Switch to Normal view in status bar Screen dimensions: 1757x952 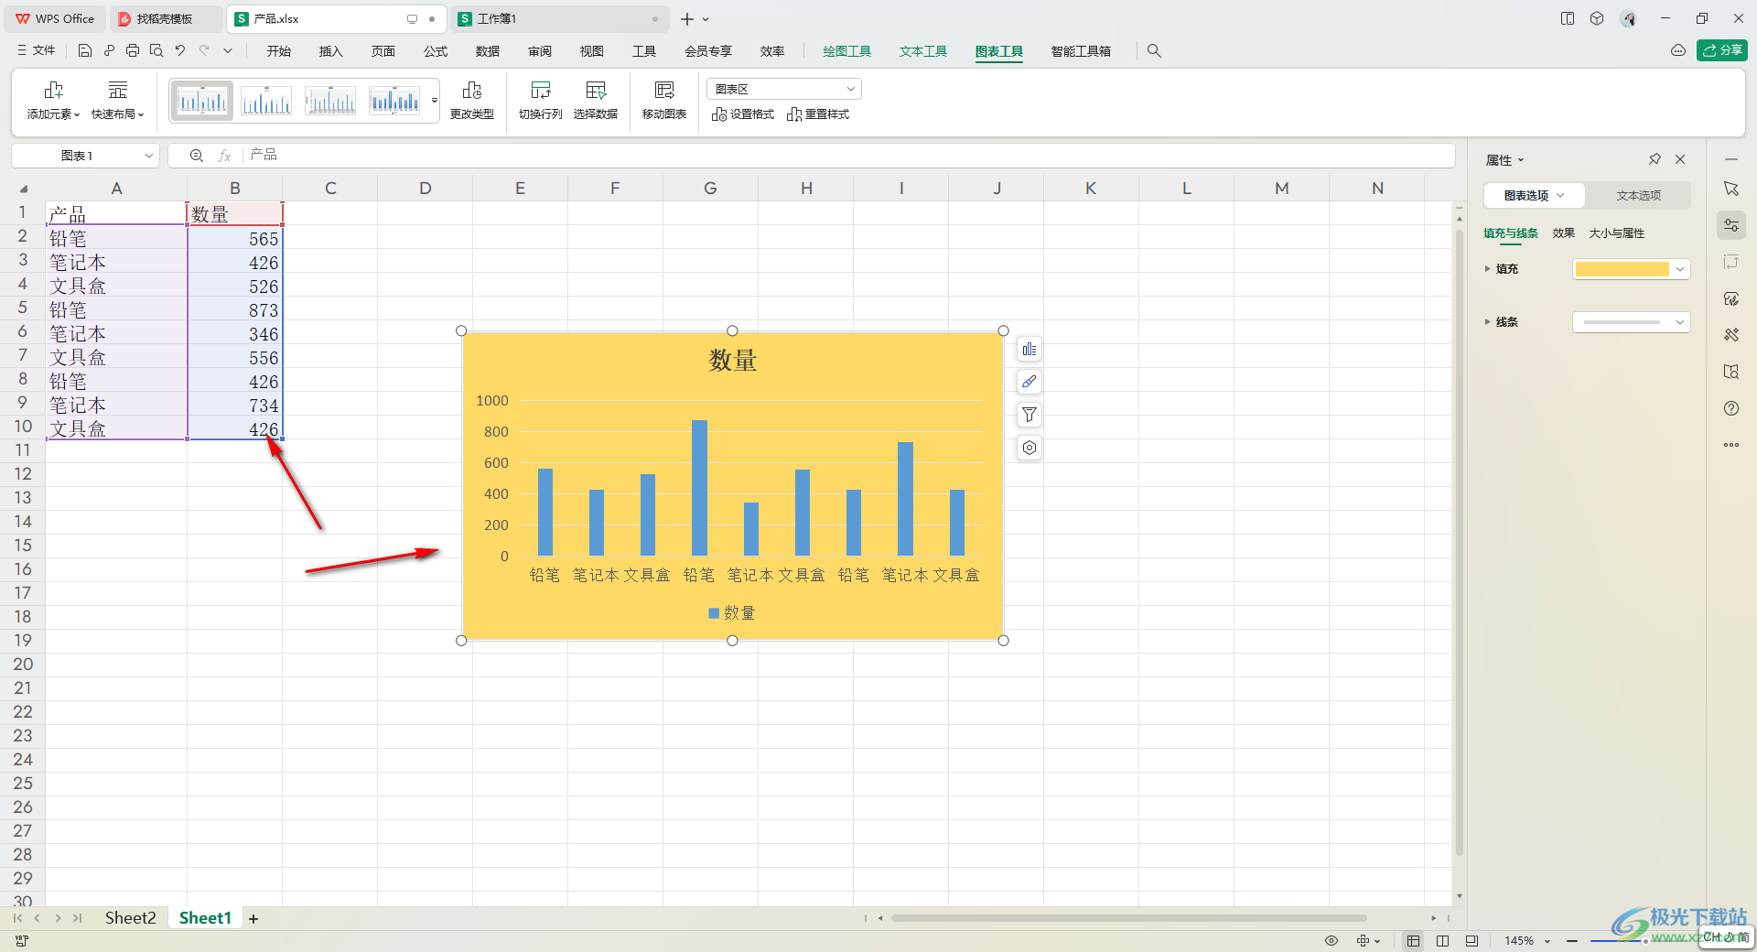(x=1414, y=940)
